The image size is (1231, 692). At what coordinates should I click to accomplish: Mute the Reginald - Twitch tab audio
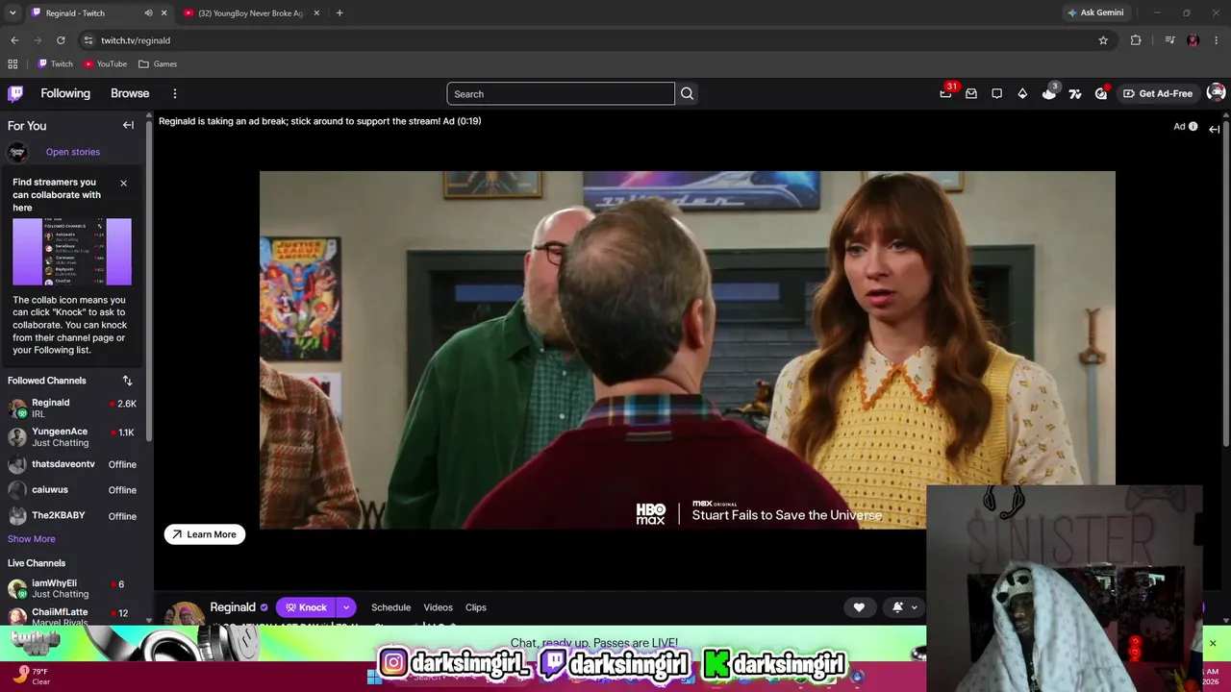click(148, 13)
